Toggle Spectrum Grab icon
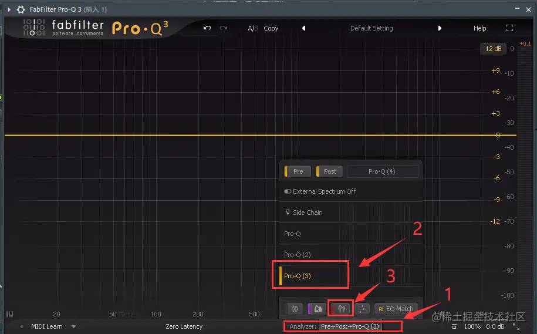Image resolution: width=537 pixels, height=334 pixels. pos(317,309)
